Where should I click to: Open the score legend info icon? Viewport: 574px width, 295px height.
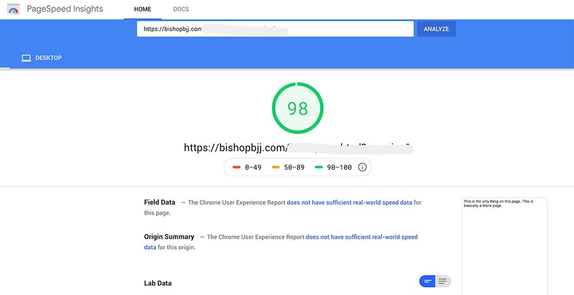coord(362,167)
